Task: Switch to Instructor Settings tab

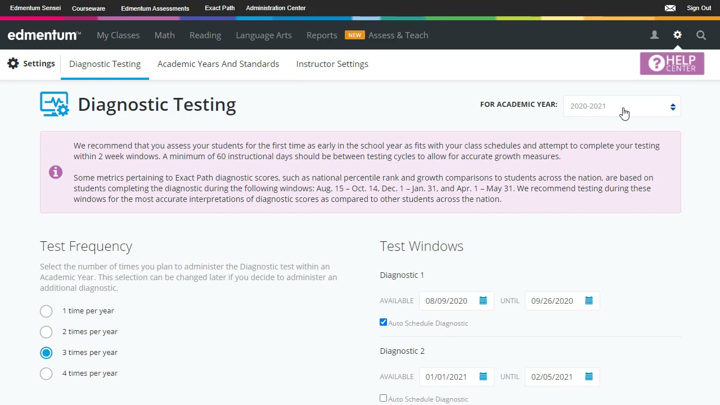Action: pos(332,64)
